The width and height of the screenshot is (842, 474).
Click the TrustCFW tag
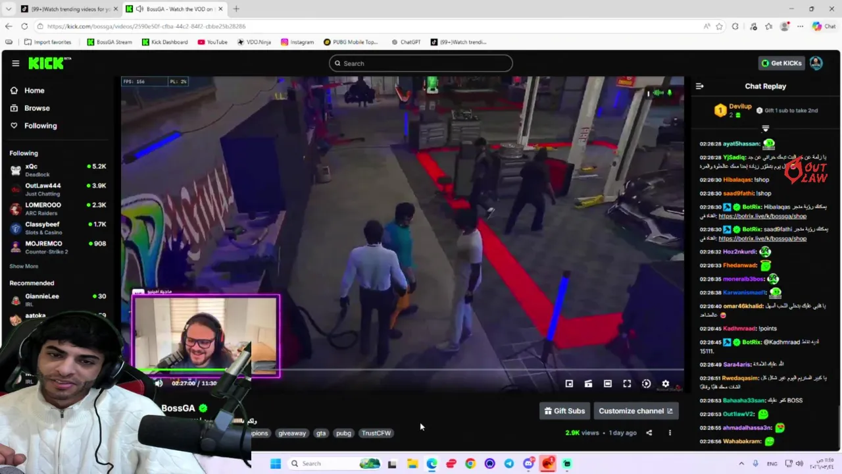(x=376, y=433)
